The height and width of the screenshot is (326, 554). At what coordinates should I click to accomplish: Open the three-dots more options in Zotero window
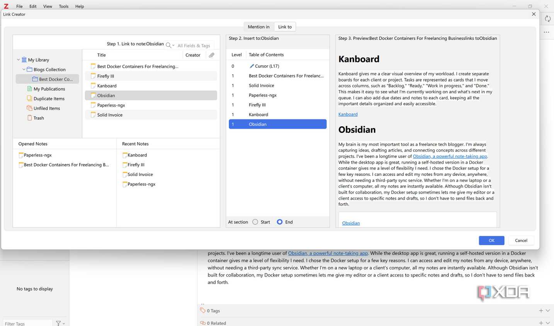pyautogui.click(x=546, y=32)
